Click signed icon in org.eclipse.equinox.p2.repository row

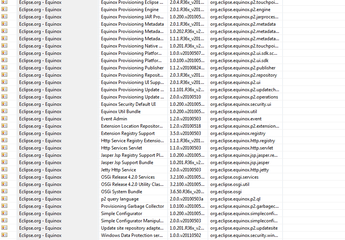[4, 75]
